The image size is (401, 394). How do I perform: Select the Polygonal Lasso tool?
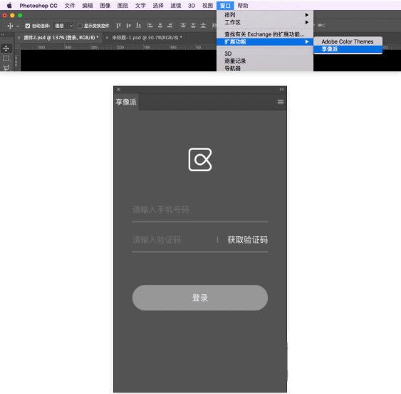(x=6, y=68)
